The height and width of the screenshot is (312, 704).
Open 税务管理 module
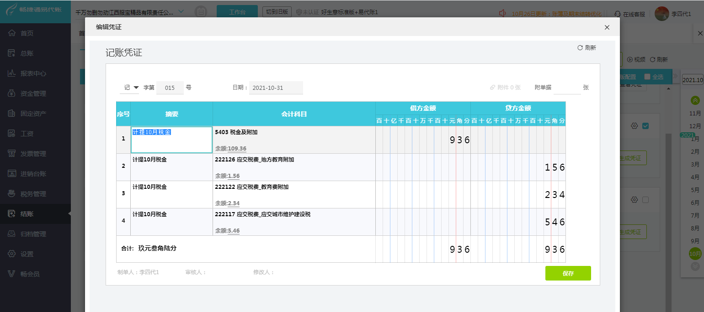click(35, 194)
